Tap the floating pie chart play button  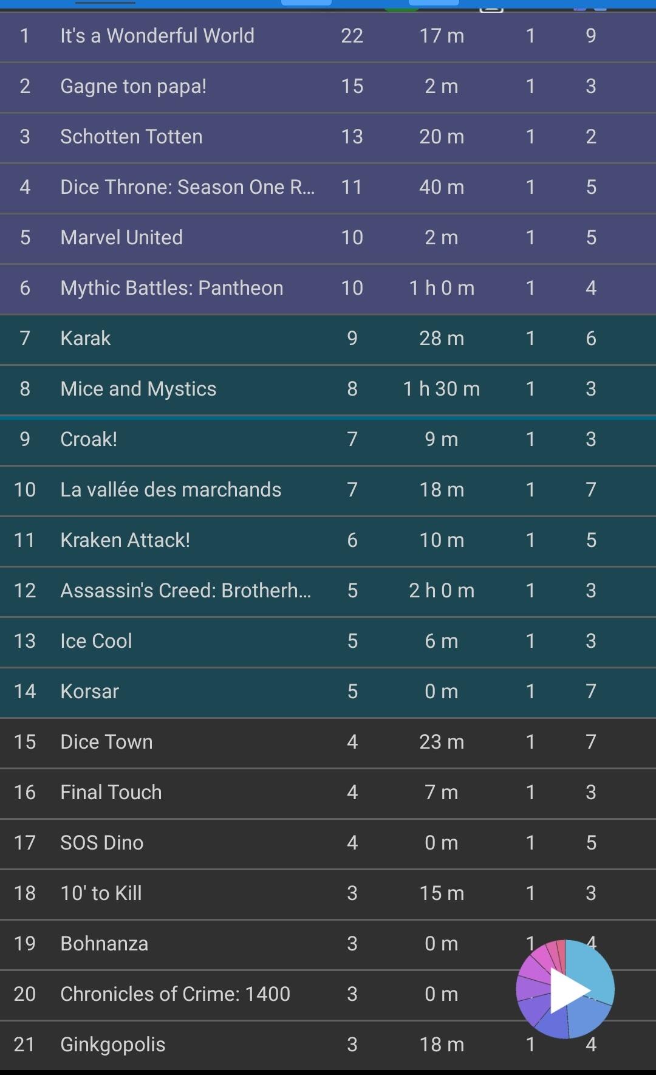565,989
